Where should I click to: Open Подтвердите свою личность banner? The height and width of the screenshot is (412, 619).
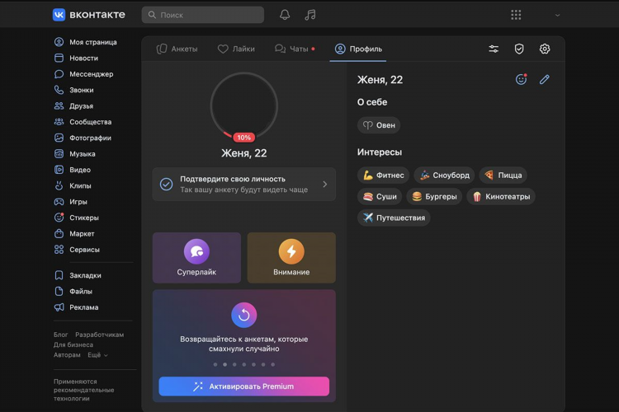[x=244, y=184]
